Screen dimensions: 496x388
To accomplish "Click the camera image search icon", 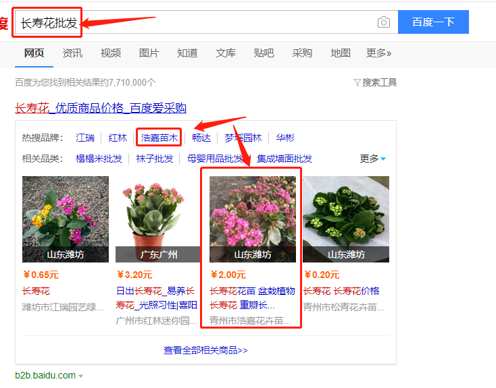I will click(384, 22).
